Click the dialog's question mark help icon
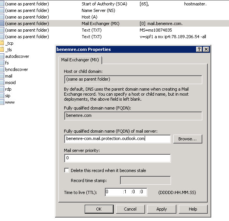This screenshot has height=221, width=229. coord(199,49)
